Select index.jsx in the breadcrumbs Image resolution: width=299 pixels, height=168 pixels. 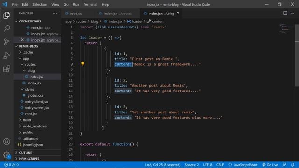tap(113, 21)
